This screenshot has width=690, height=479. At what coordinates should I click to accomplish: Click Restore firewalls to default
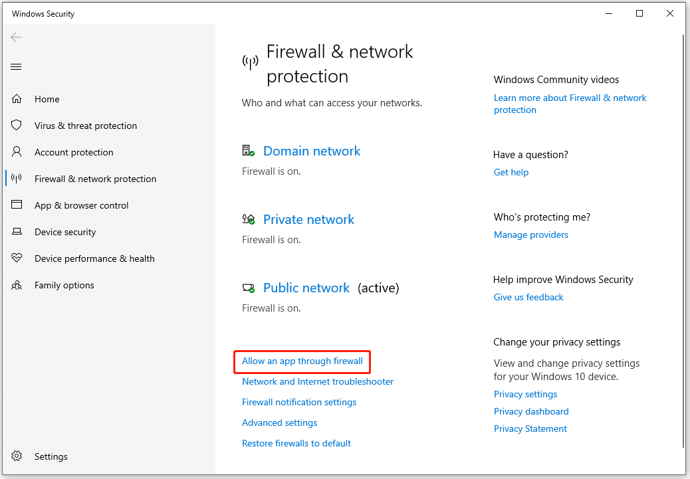tap(296, 444)
